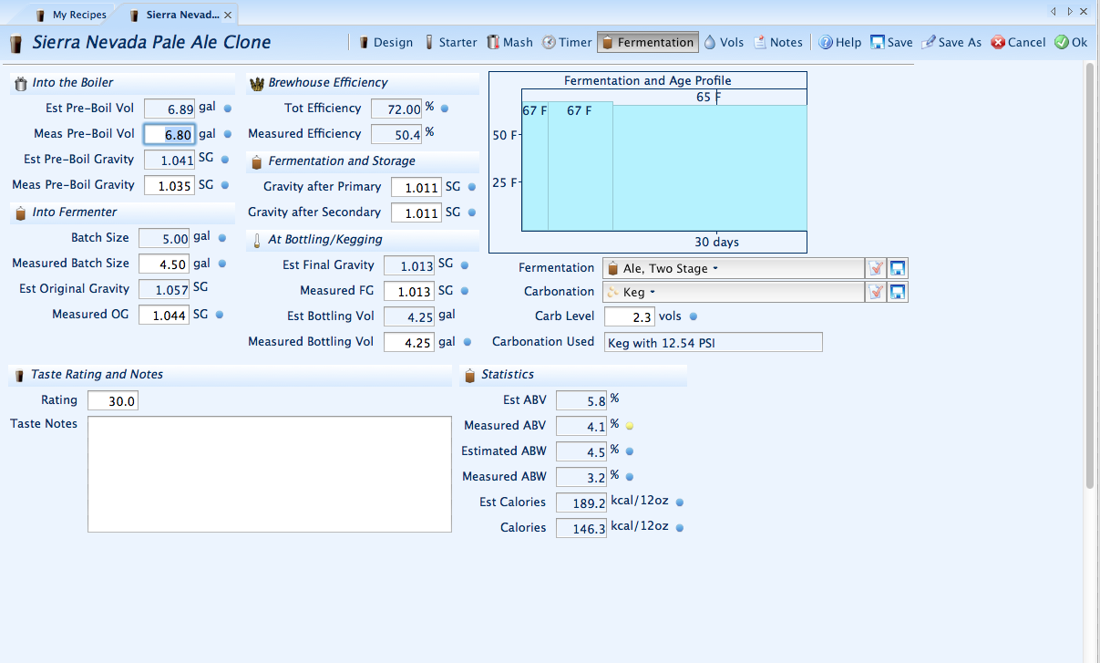Click the Gravity after Primary field

coord(416,187)
